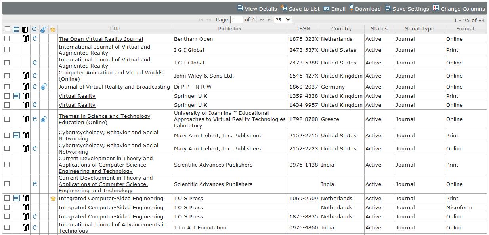489x235 pixels.
Task: Click the publisher cell 'I J o A T Foundation'
Action: [200, 228]
